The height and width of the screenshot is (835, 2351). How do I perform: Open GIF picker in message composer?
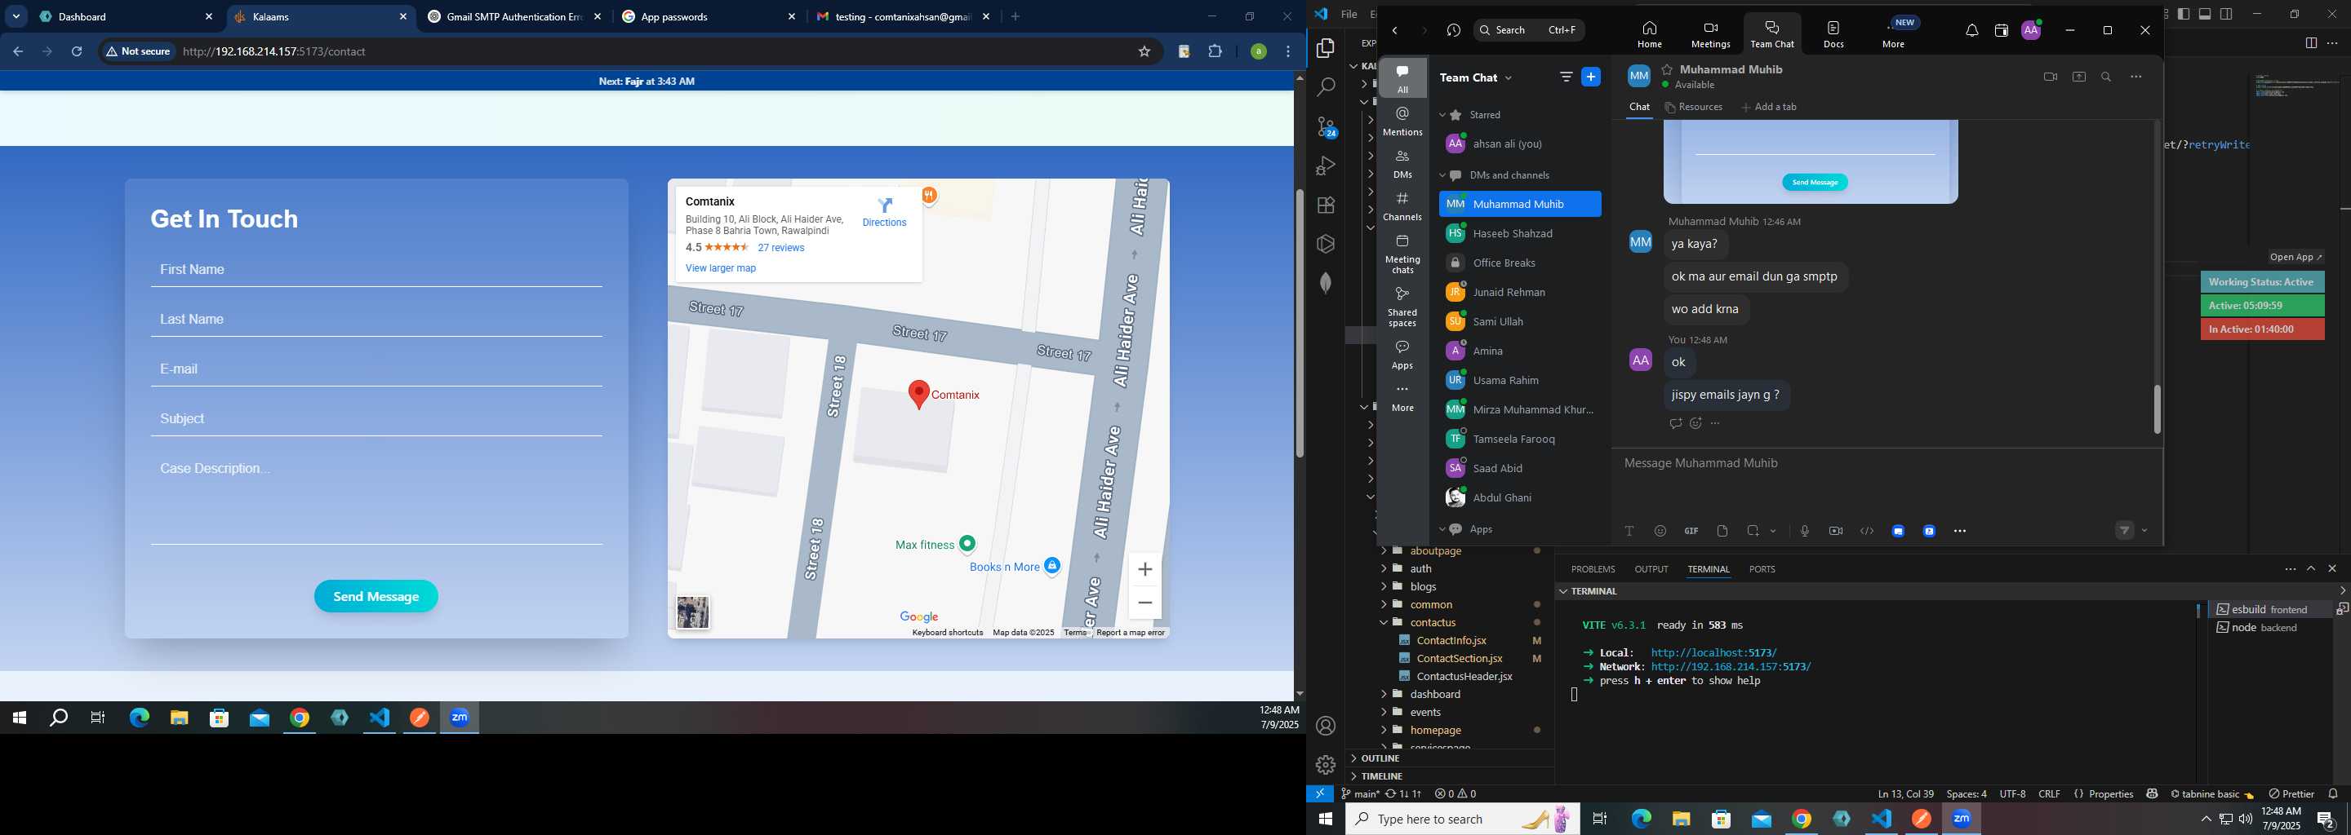[x=1691, y=532]
